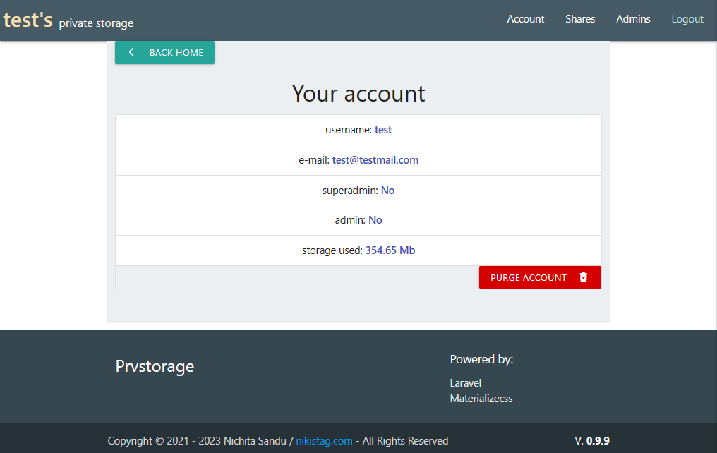Open the Admins section
The width and height of the screenshot is (717, 453).
coord(633,19)
